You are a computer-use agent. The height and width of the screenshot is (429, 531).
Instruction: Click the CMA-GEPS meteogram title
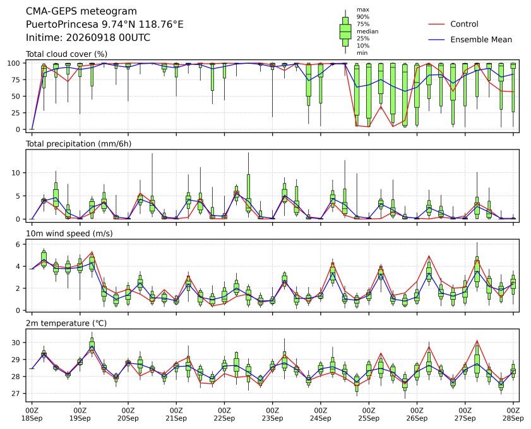[x=81, y=11]
